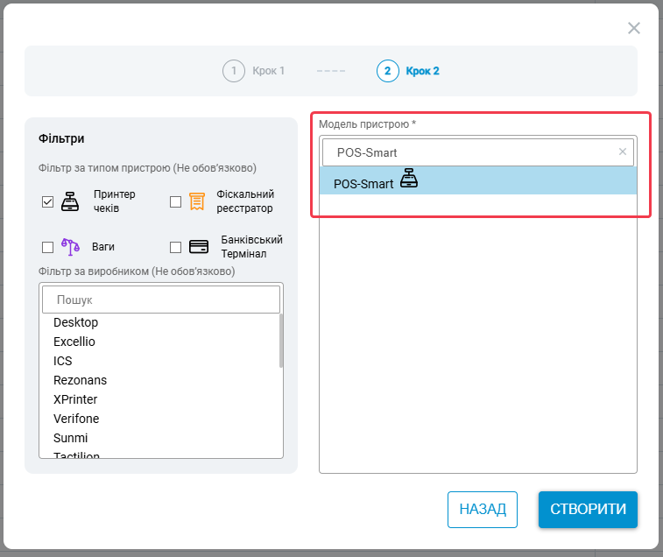This screenshot has height=557, width=663.
Task: Choose XPrinter in manufacturer list
Action: tap(75, 399)
